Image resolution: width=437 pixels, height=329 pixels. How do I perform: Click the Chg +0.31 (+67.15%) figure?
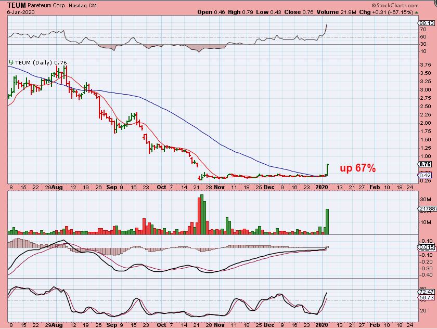pos(386,12)
